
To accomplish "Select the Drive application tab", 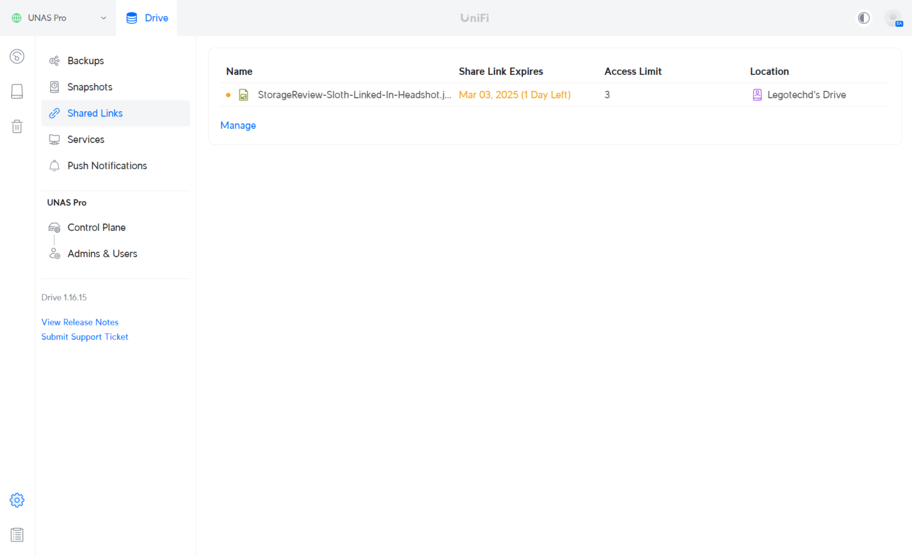I will 147,18.
